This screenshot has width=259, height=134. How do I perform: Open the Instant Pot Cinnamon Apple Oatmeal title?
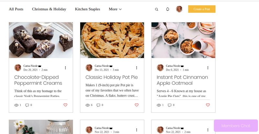[182, 80]
